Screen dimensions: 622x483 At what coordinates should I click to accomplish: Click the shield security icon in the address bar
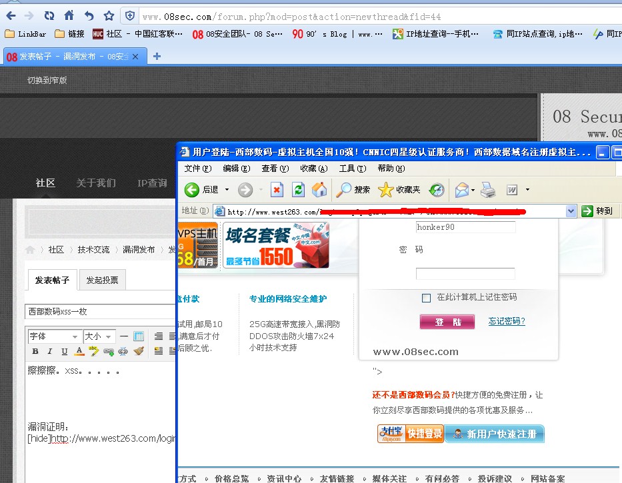[130, 16]
